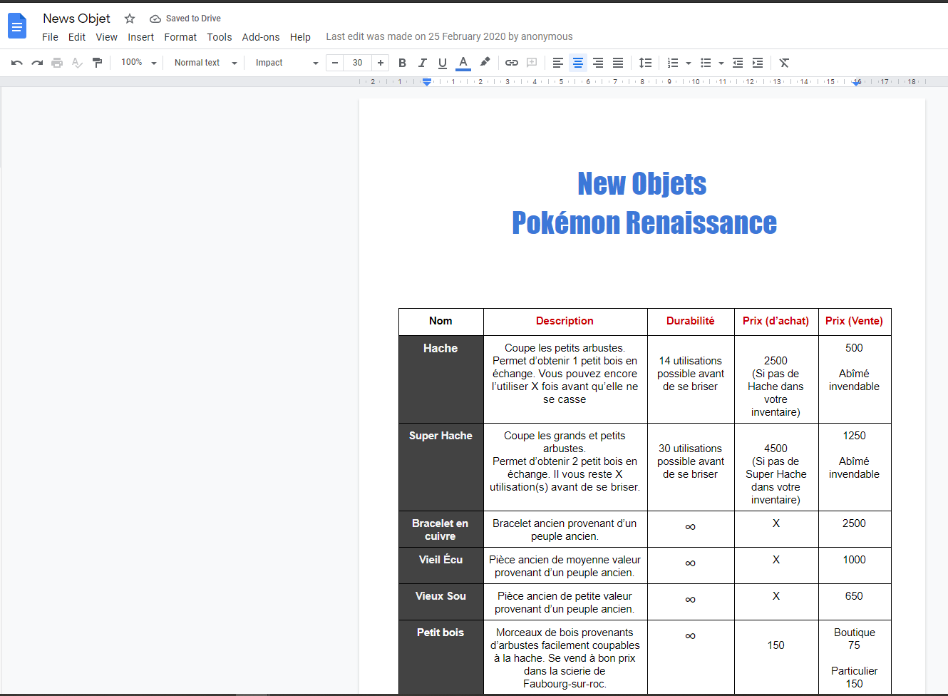Decrease font size with minus button
Screen dimensions: 948x696
click(335, 63)
